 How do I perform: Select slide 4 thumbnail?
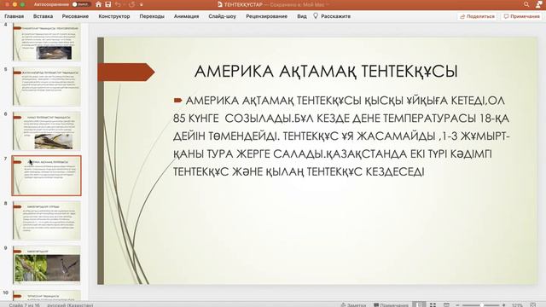47,42
